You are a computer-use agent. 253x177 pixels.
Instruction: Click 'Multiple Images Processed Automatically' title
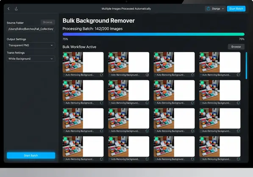tap(126, 9)
